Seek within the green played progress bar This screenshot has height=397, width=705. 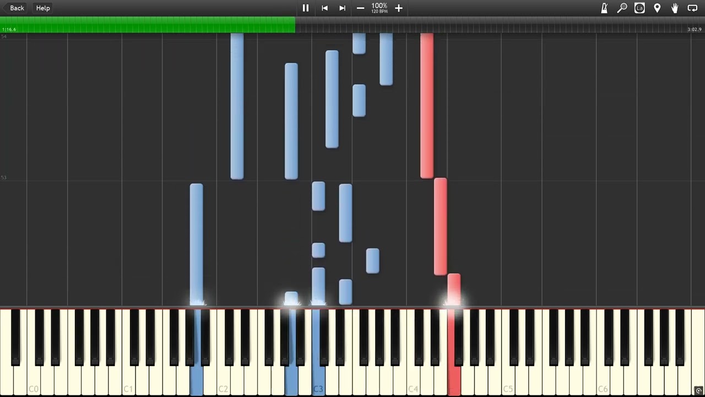(148, 25)
